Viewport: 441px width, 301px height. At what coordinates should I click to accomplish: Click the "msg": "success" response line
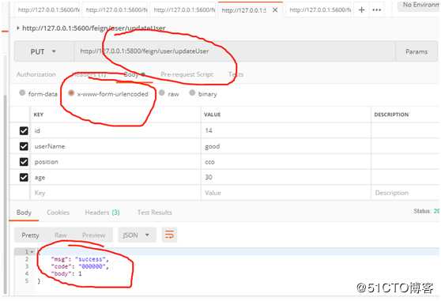80,259
